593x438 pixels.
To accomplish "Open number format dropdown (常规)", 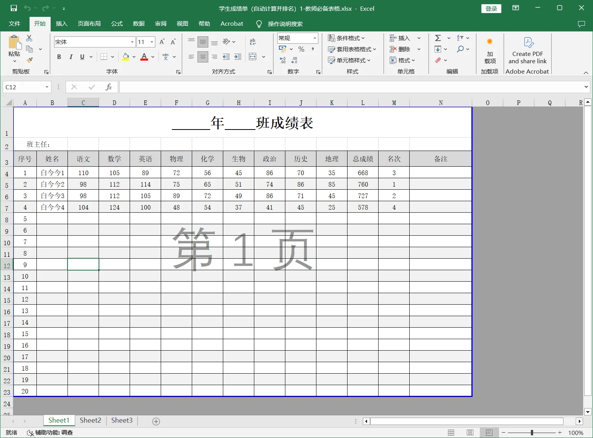I will click(315, 38).
